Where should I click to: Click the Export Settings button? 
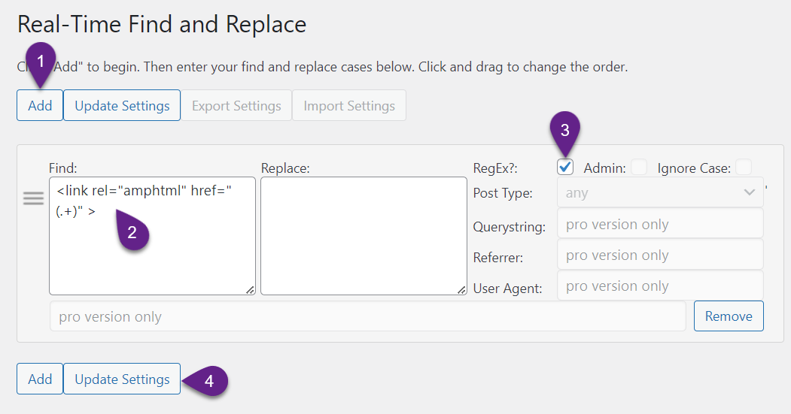point(236,106)
